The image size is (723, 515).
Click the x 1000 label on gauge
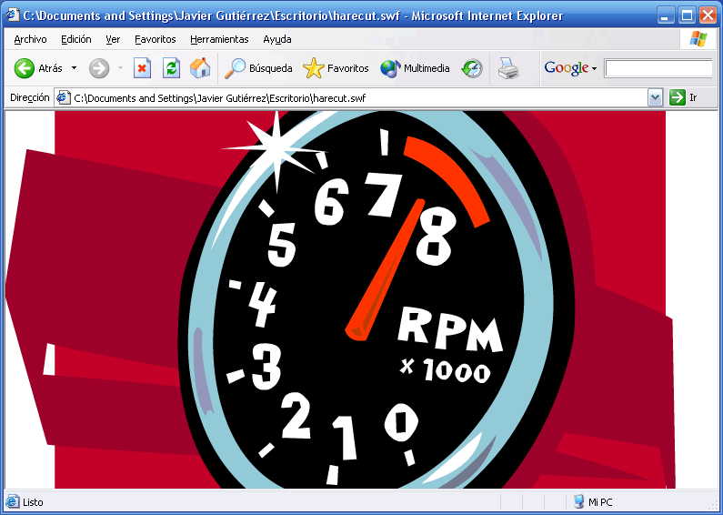point(445,371)
